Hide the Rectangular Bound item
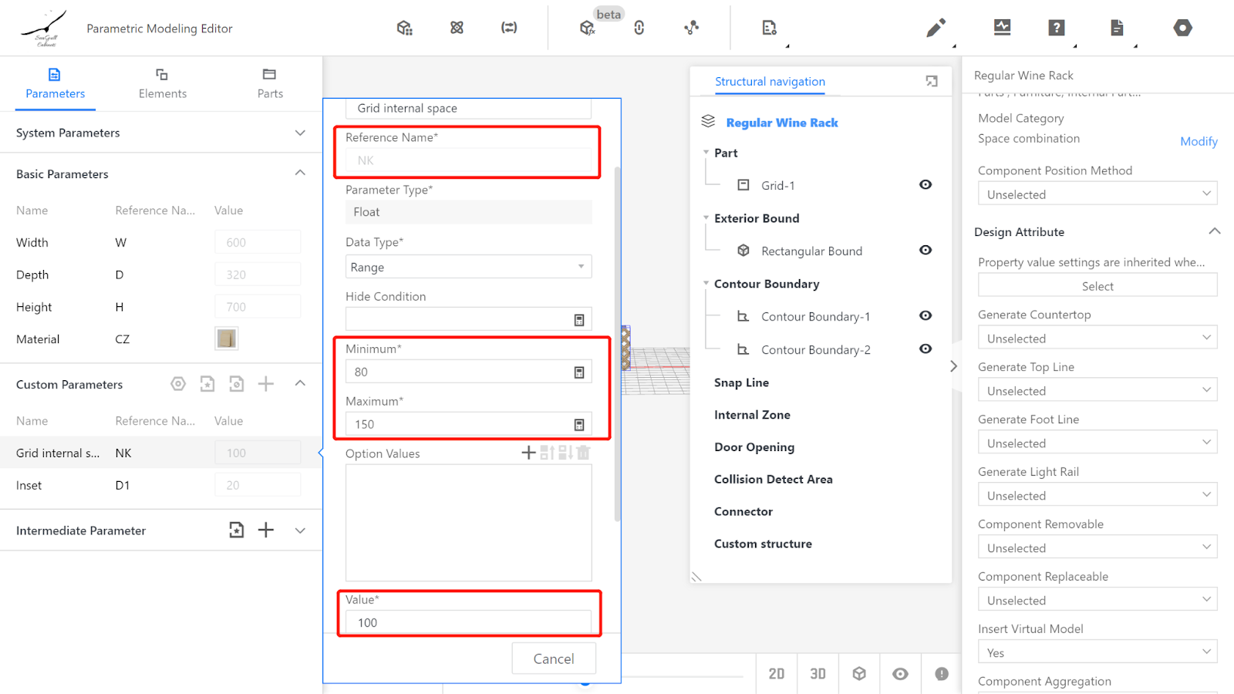 click(x=925, y=251)
